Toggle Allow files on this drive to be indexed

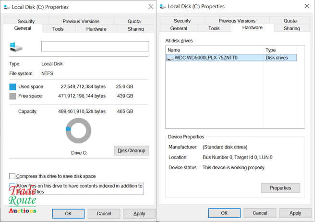[12, 186]
